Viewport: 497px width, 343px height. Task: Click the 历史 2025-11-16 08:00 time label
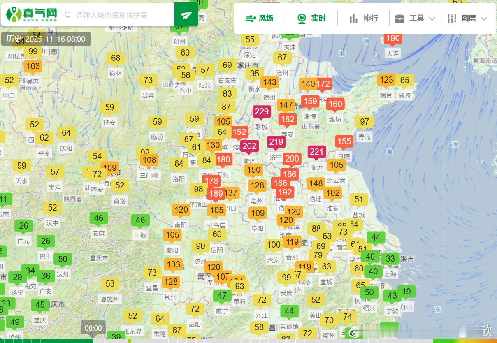click(46, 39)
